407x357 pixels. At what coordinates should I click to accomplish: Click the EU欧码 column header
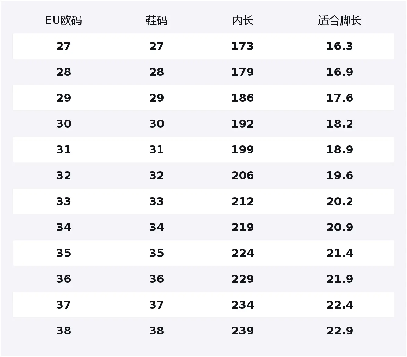63,21
